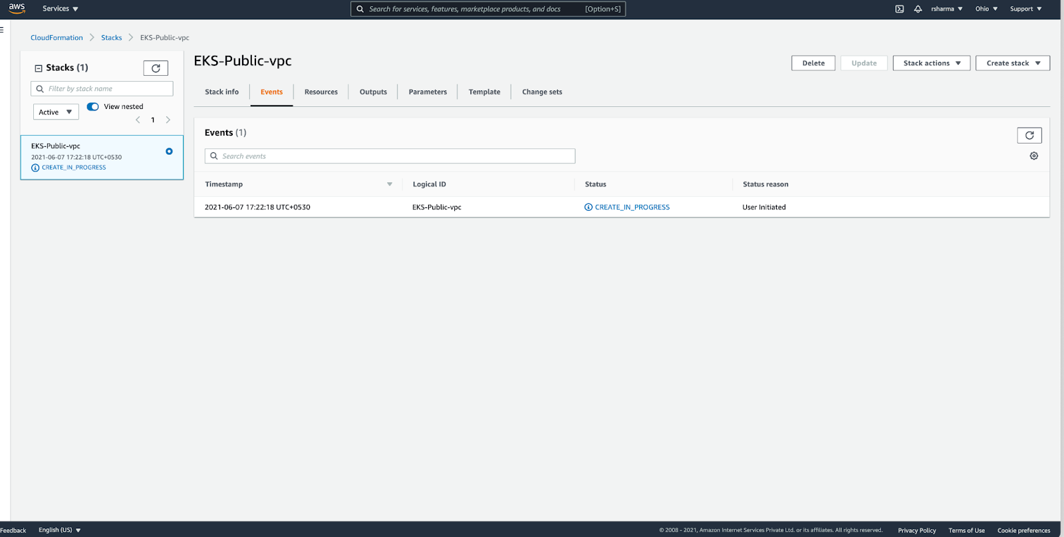
Task: Collapse the Stacks panel box icon
Action: click(x=39, y=68)
